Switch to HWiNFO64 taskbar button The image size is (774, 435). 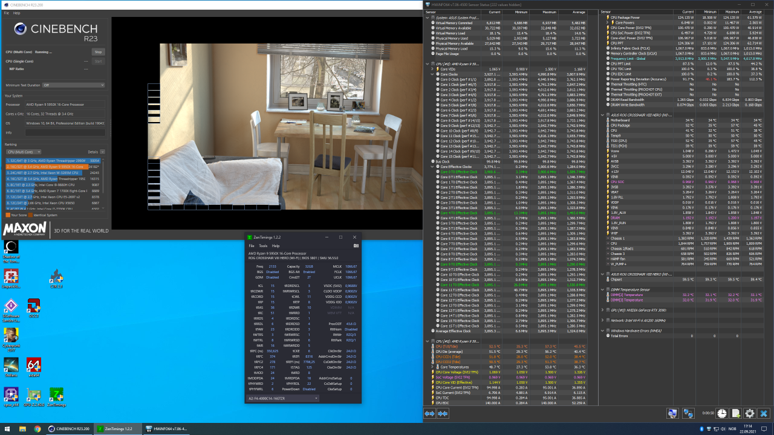[167, 428]
